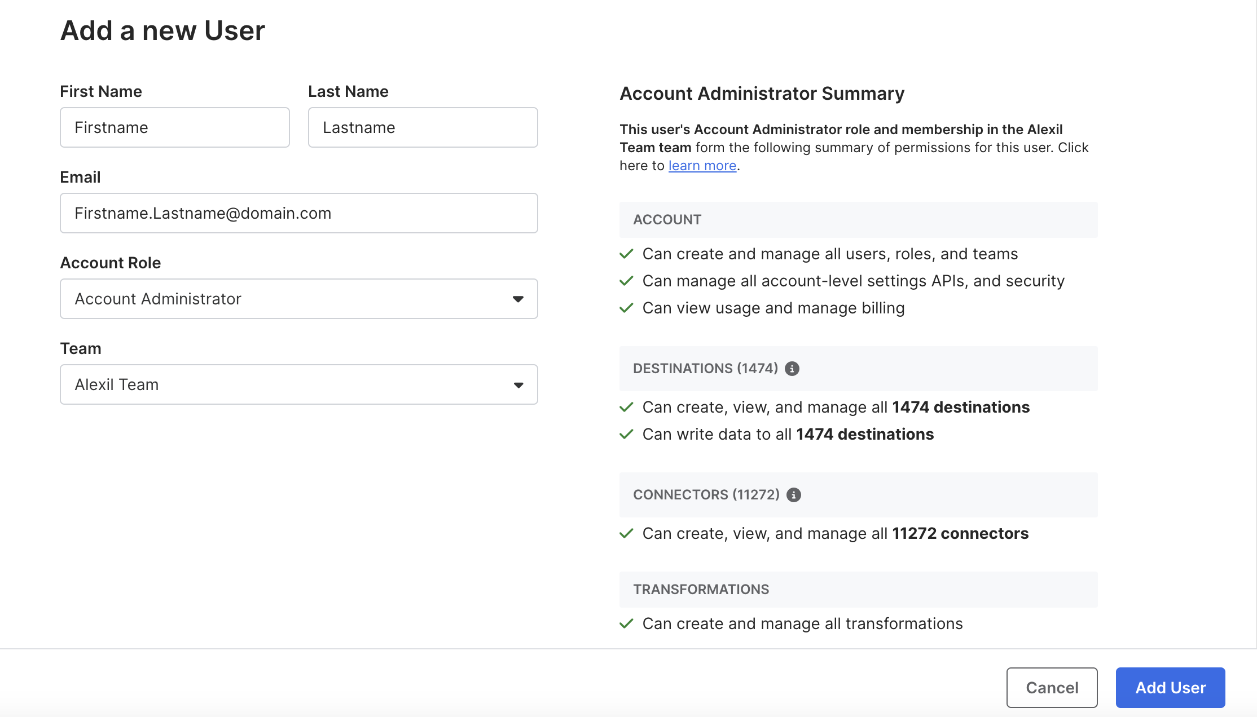Click the Account Role dropdown arrow
This screenshot has width=1257, height=717.
point(518,298)
